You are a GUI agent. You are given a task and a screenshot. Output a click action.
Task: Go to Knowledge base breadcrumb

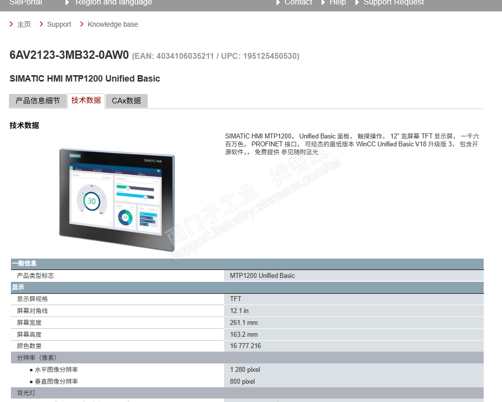click(112, 24)
